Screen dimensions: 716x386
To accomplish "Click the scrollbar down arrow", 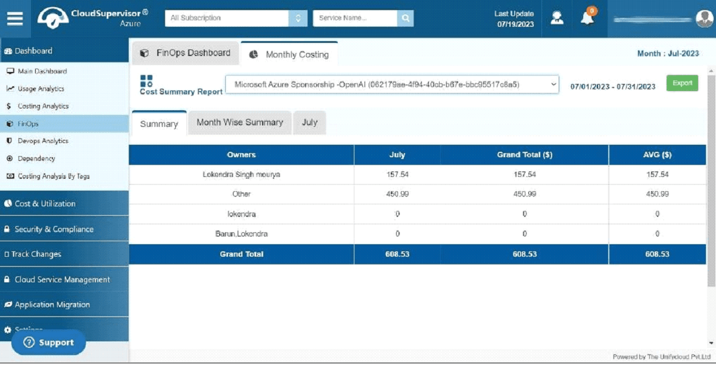I will [711, 343].
